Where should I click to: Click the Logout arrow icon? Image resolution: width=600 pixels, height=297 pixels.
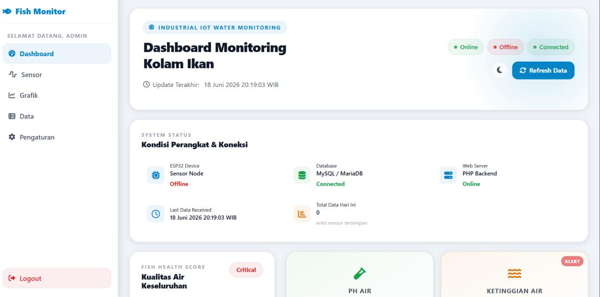point(12,278)
